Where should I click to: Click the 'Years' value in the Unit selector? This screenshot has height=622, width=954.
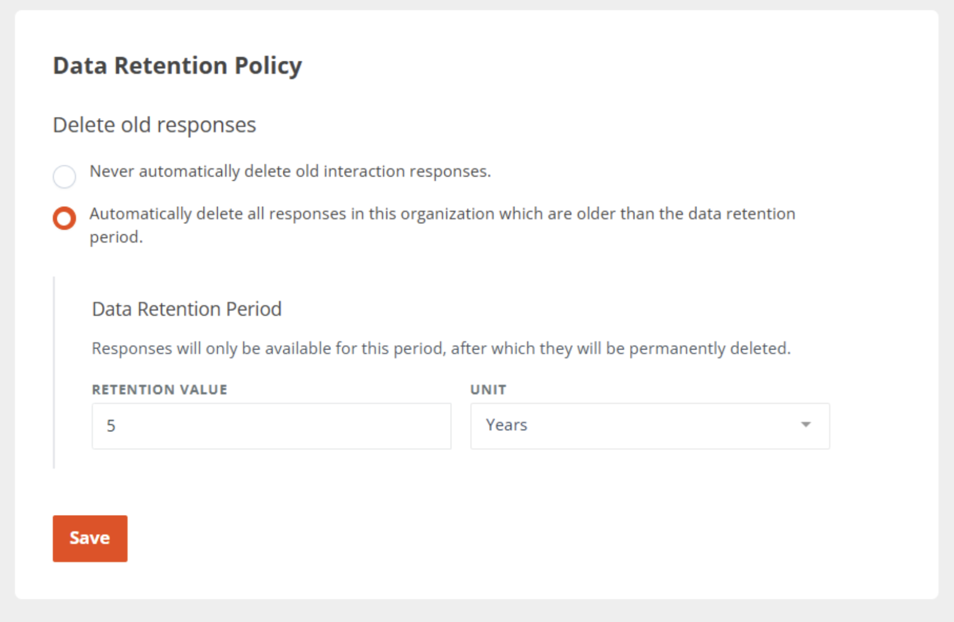(x=506, y=425)
